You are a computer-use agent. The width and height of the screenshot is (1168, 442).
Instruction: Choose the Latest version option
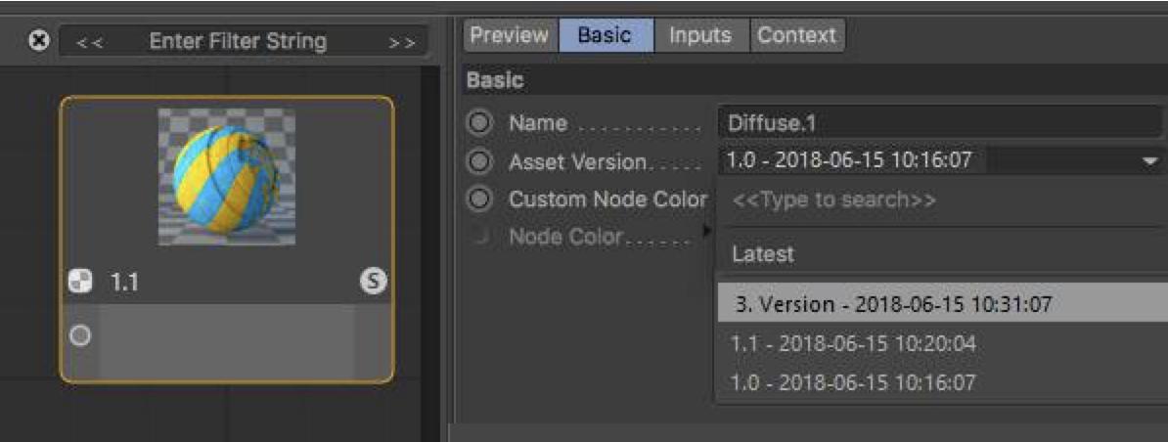pos(763,254)
